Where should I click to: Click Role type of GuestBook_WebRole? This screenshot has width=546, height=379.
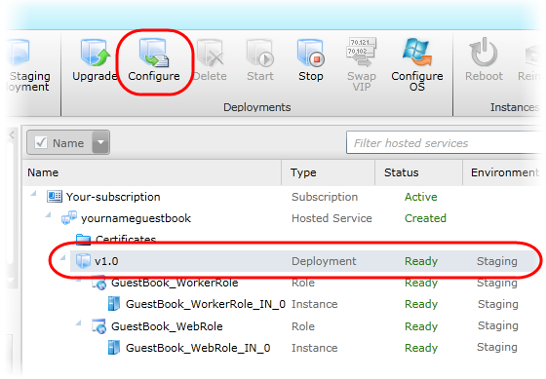click(303, 326)
